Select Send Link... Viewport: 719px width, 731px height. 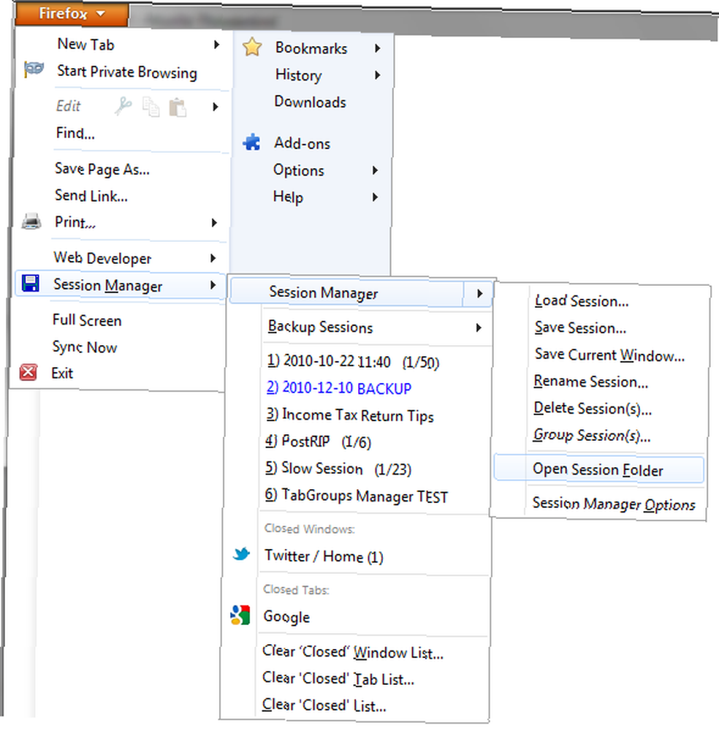[91, 195]
